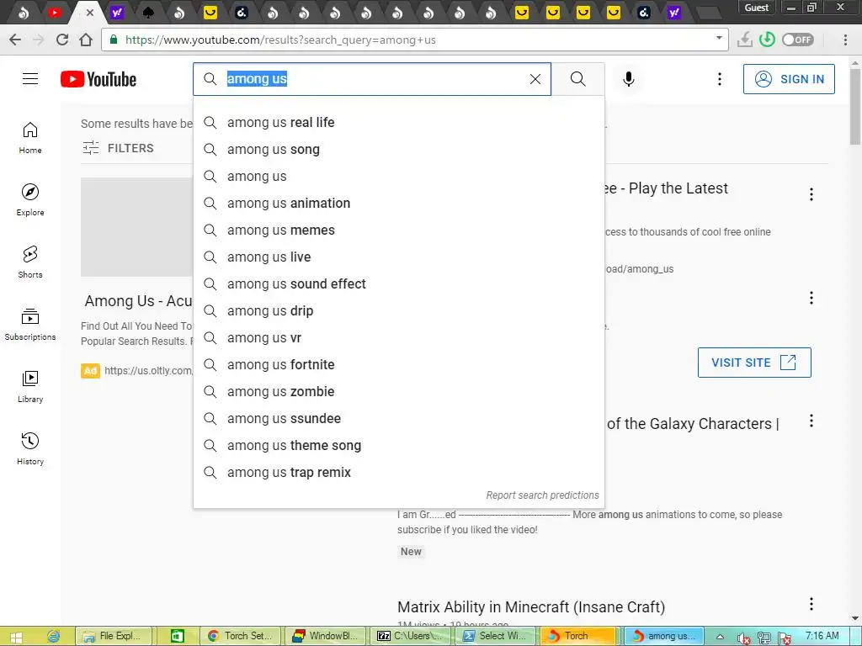Close the active browser tab

[x=90, y=12]
